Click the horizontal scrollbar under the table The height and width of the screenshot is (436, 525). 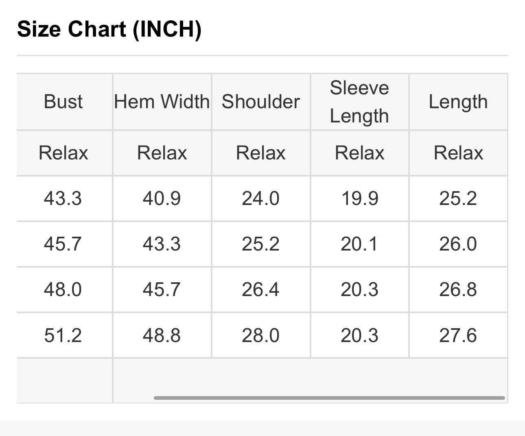tap(329, 398)
